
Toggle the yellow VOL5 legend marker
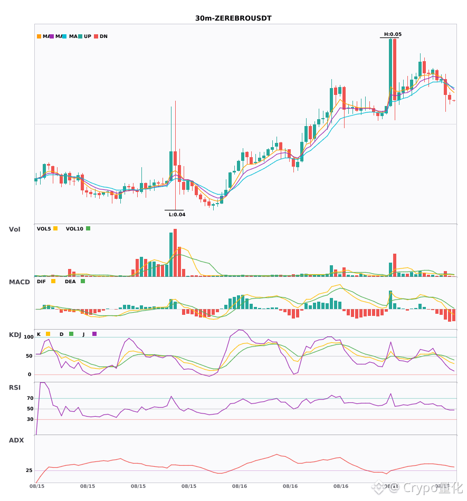tap(55, 228)
